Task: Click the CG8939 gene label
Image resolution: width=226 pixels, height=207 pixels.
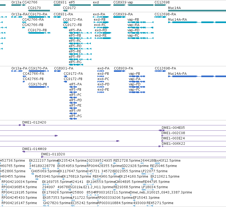Action: coord(120,2)
